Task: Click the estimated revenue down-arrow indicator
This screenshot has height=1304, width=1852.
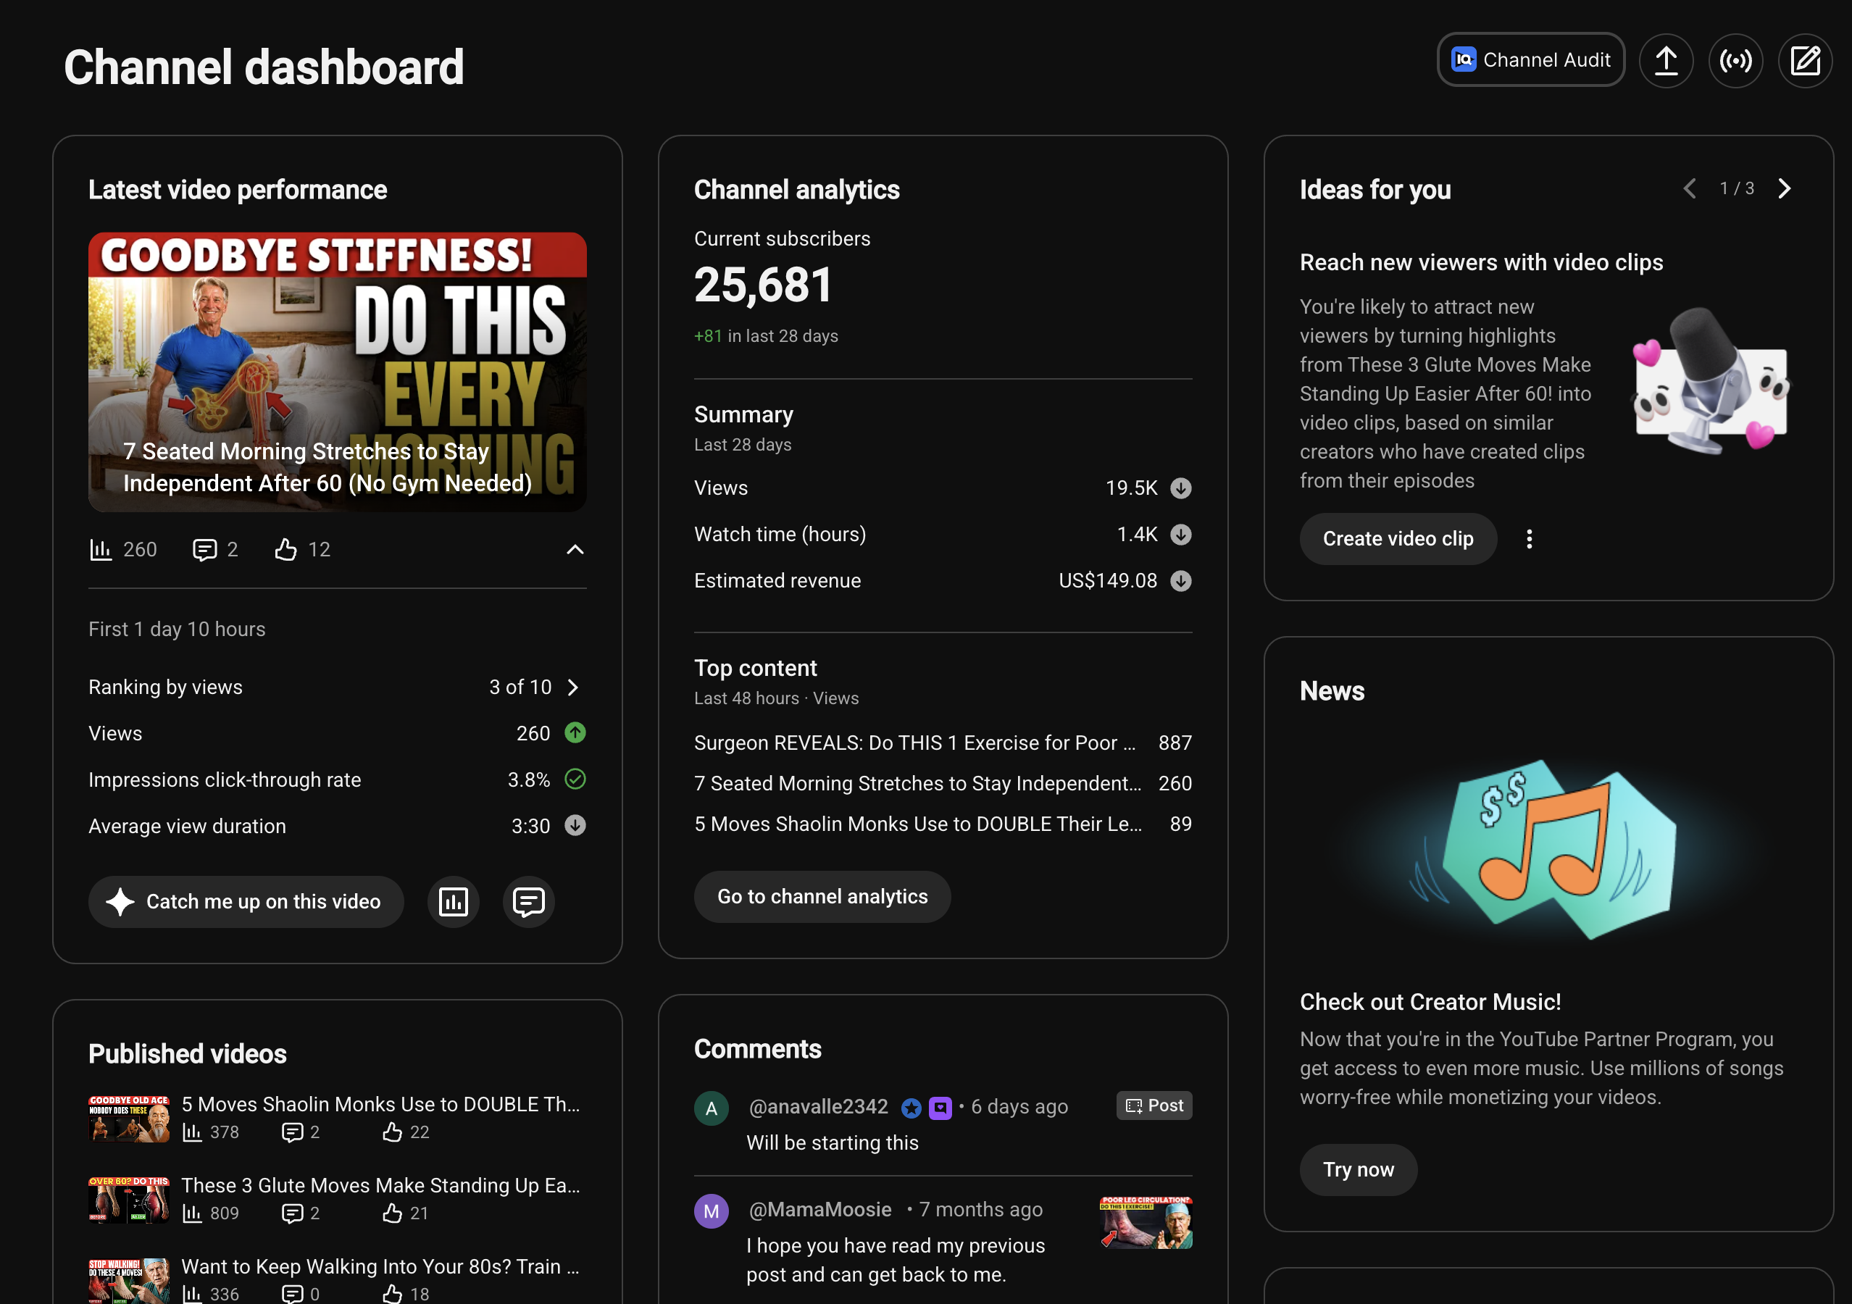Action: point(1181,580)
